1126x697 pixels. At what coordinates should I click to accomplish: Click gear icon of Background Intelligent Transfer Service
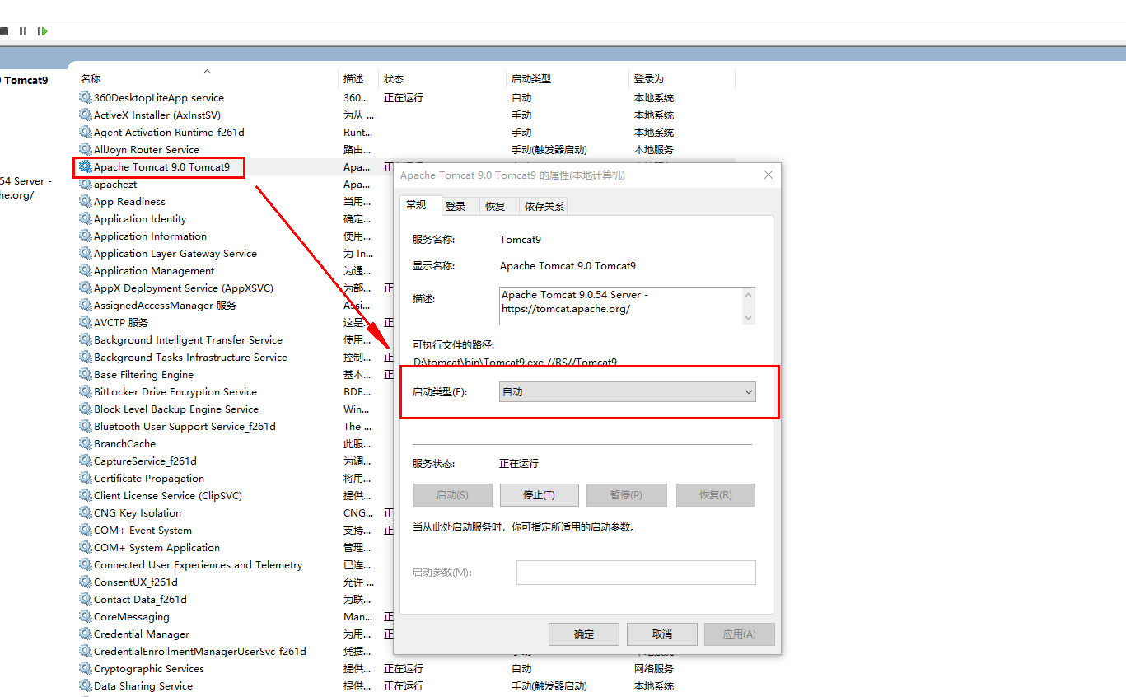(x=86, y=339)
